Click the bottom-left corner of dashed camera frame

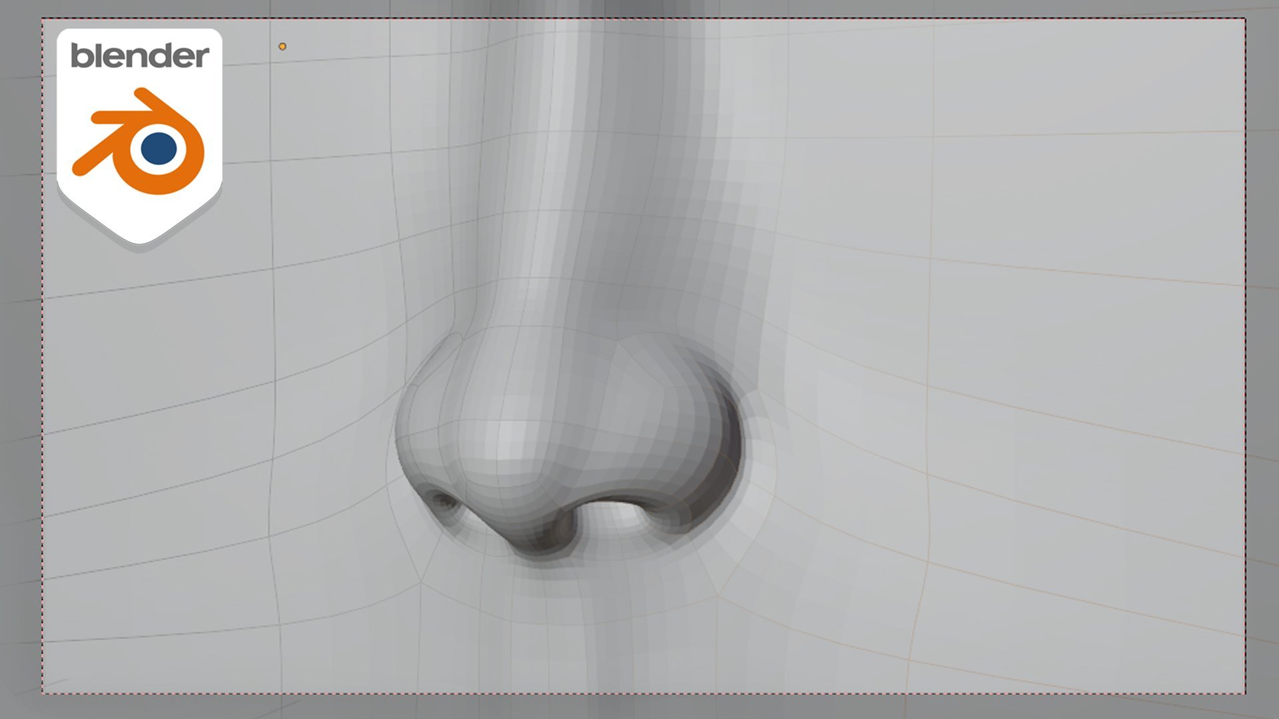coord(43,694)
